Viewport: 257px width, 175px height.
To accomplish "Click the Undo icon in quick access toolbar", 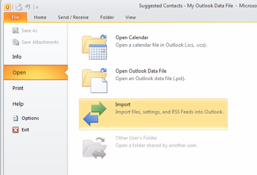I will (x=28, y=7).
